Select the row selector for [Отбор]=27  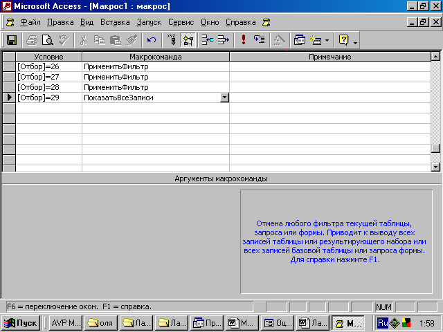[x=9, y=77]
